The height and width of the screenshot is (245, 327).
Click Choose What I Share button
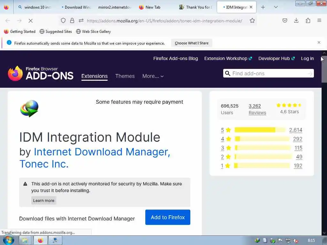click(192, 43)
